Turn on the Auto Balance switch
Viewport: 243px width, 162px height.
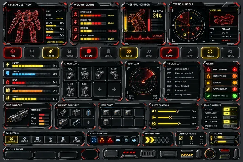pyautogui.click(x=230, y=118)
